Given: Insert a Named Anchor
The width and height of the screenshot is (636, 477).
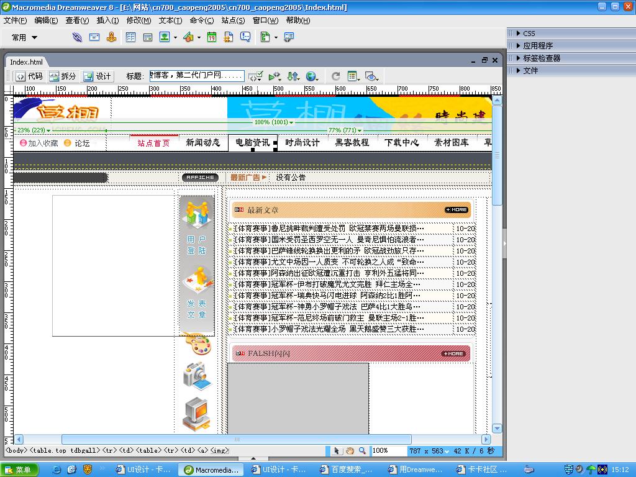Looking at the screenshot, I should pos(112,37).
